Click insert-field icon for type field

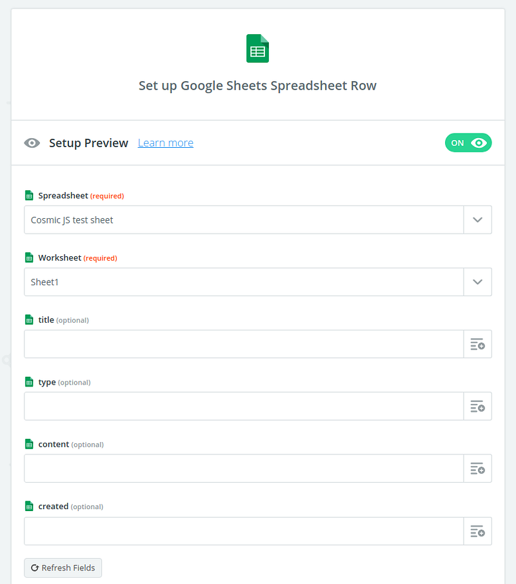point(477,407)
